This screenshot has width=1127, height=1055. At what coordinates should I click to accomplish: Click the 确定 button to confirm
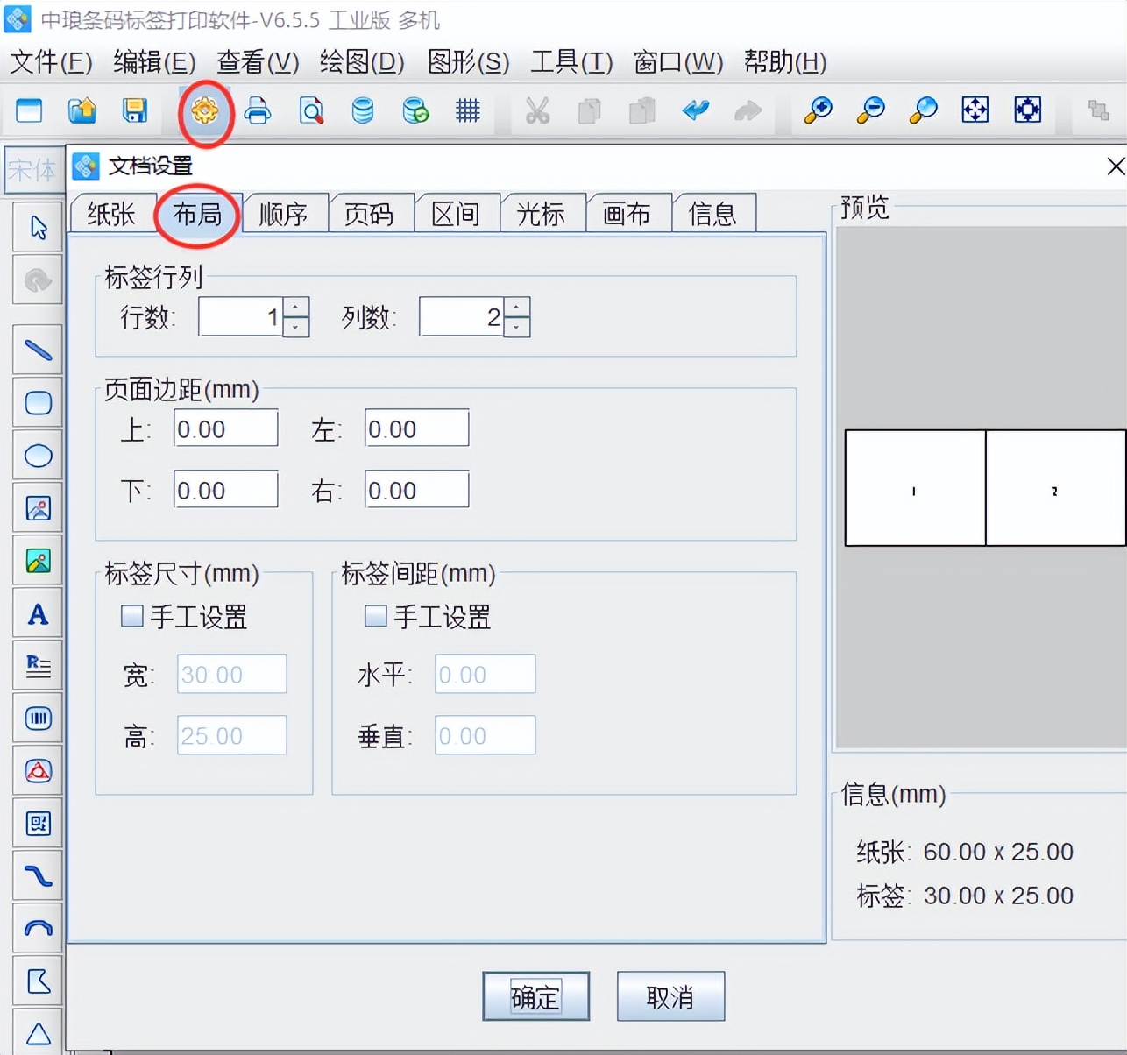[535, 996]
